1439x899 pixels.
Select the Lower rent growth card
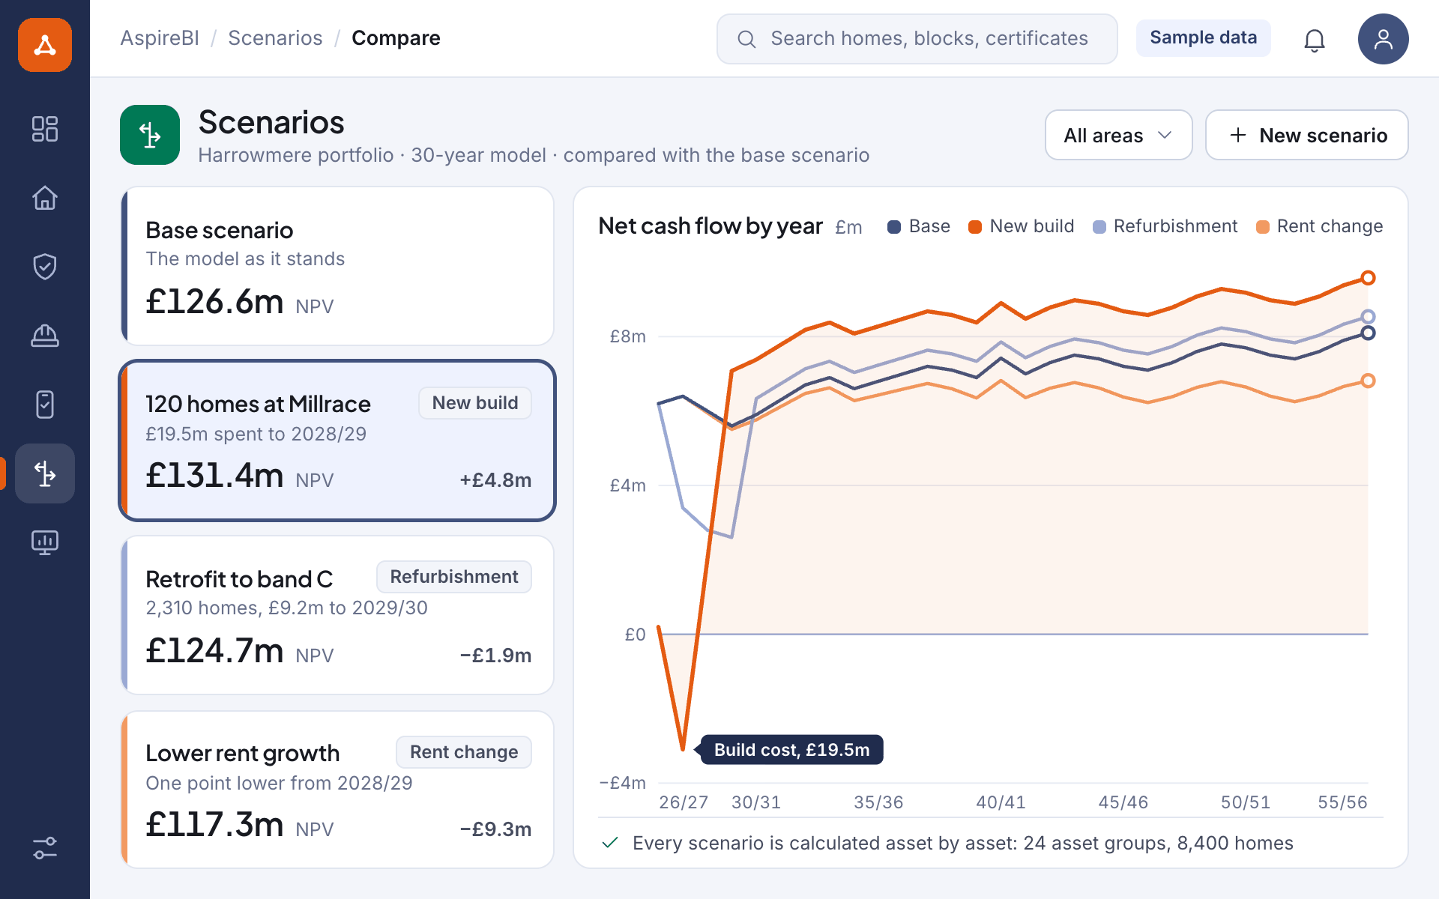pyautogui.click(x=337, y=790)
